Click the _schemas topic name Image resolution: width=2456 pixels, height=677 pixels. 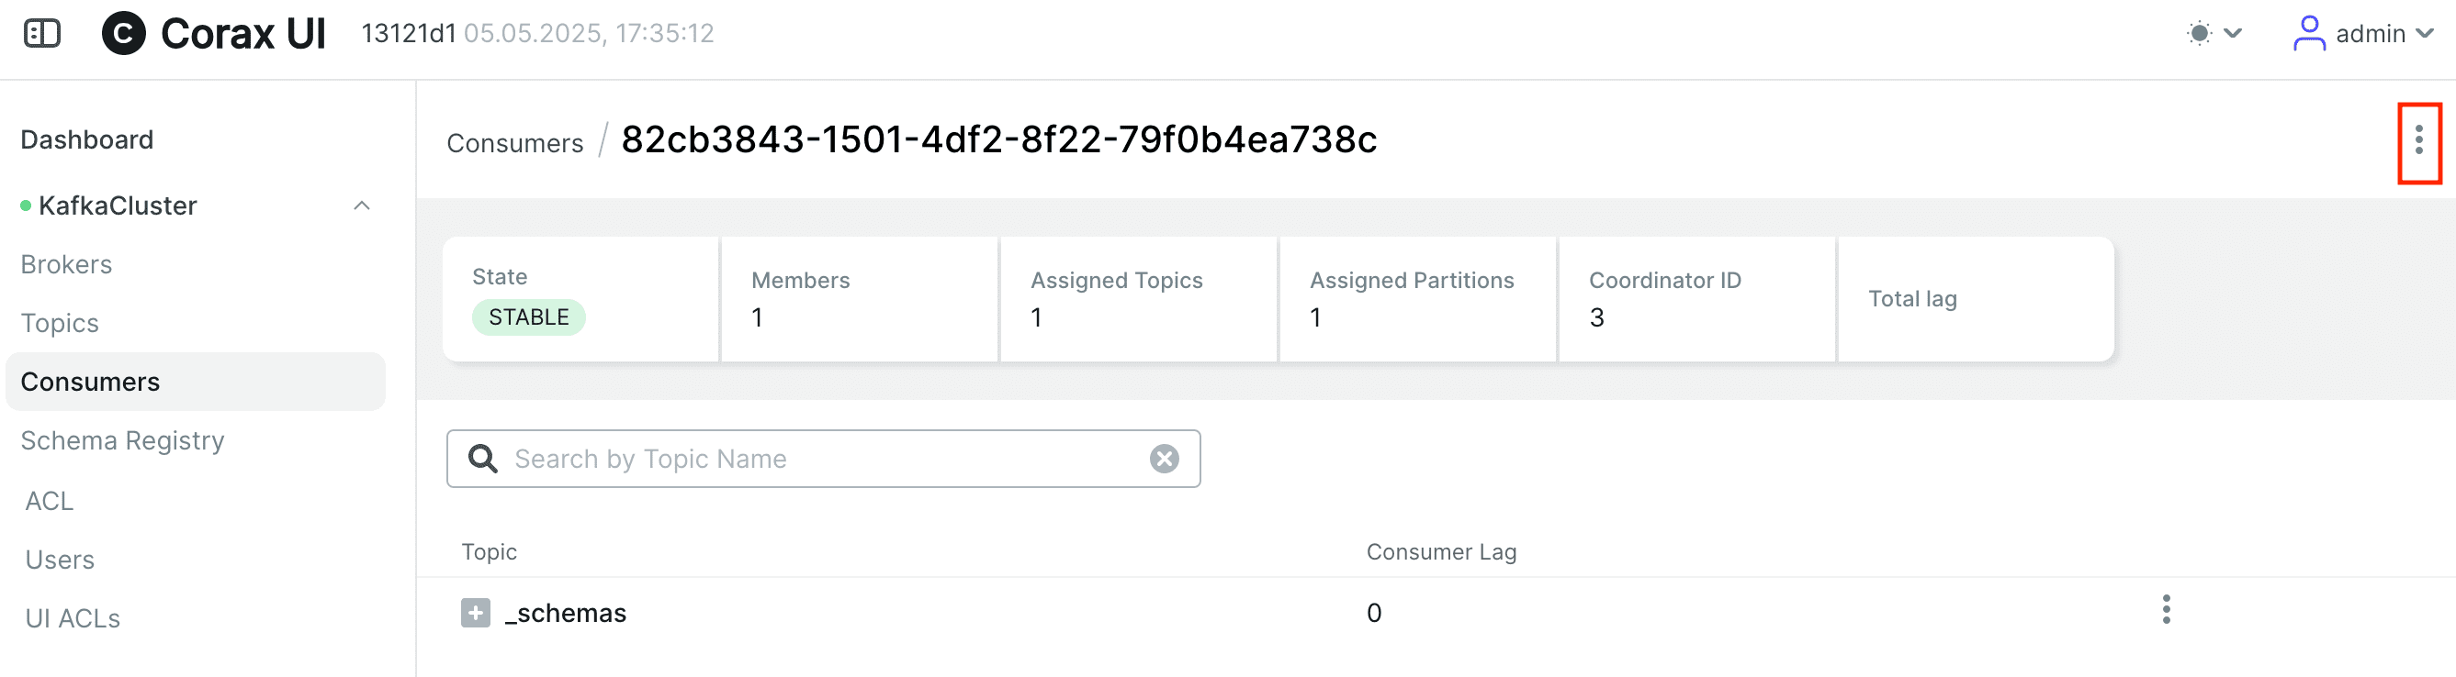[566, 612]
